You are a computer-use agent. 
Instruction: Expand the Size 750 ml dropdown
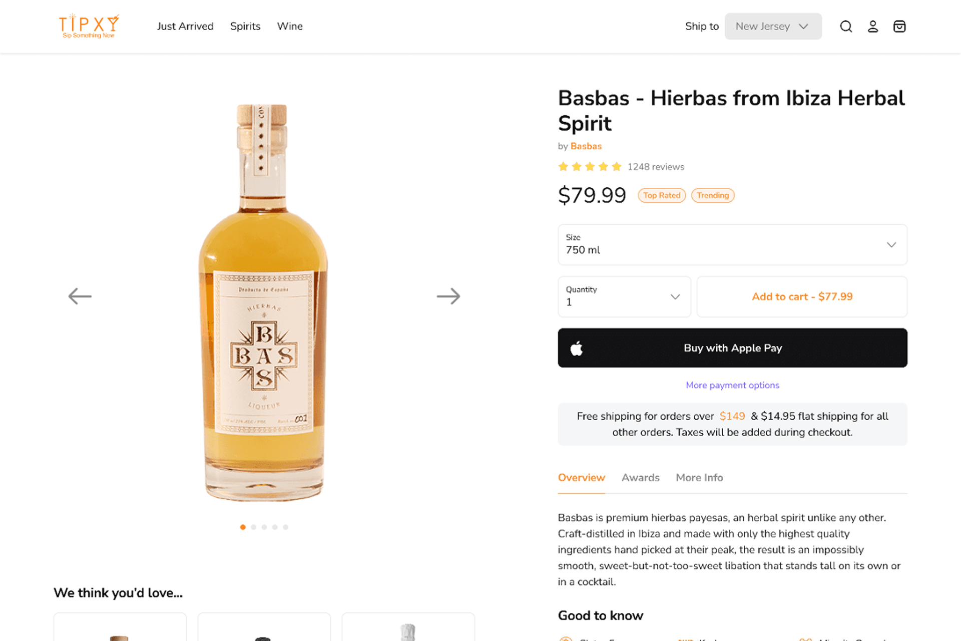pos(732,245)
